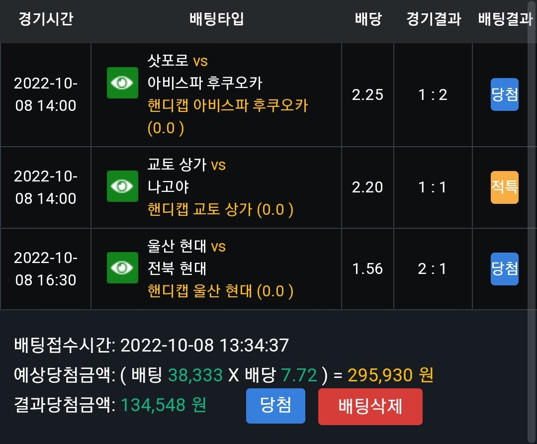Click the red 배팅삭제 button

pos(370,406)
